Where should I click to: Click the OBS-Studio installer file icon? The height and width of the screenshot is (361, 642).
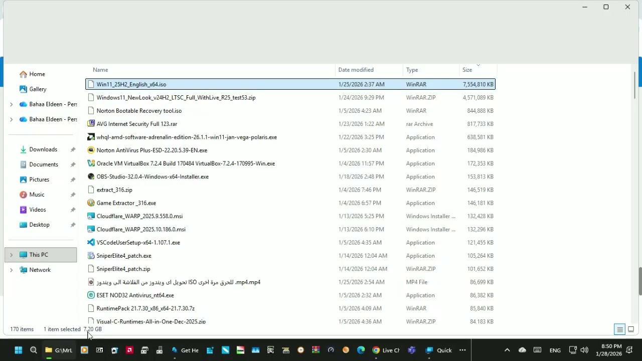91,176
